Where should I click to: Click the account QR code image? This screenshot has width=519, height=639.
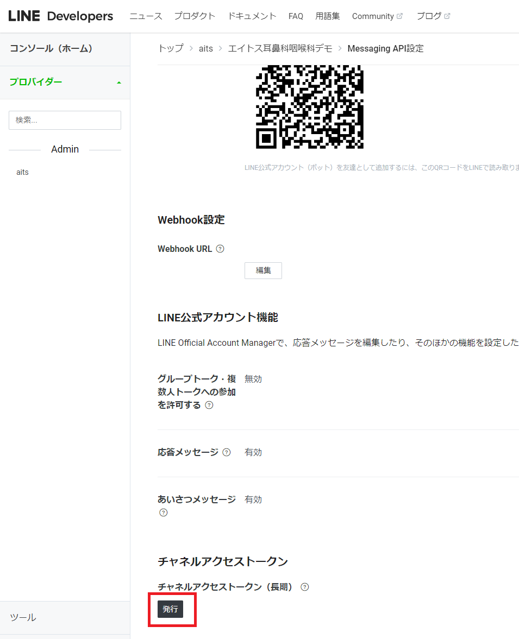[309, 107]
